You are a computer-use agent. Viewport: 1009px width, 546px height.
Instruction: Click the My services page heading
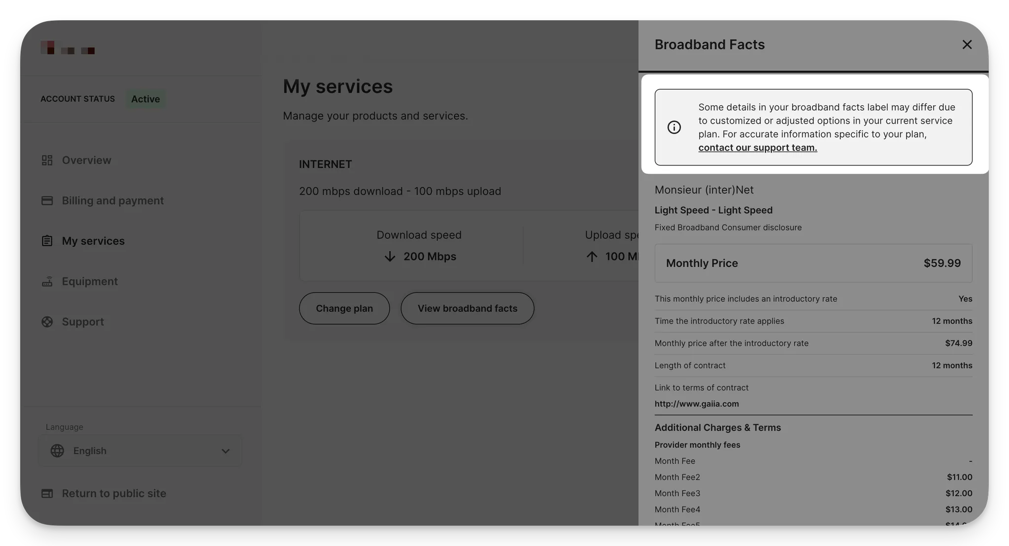click(x=337, y=87)
